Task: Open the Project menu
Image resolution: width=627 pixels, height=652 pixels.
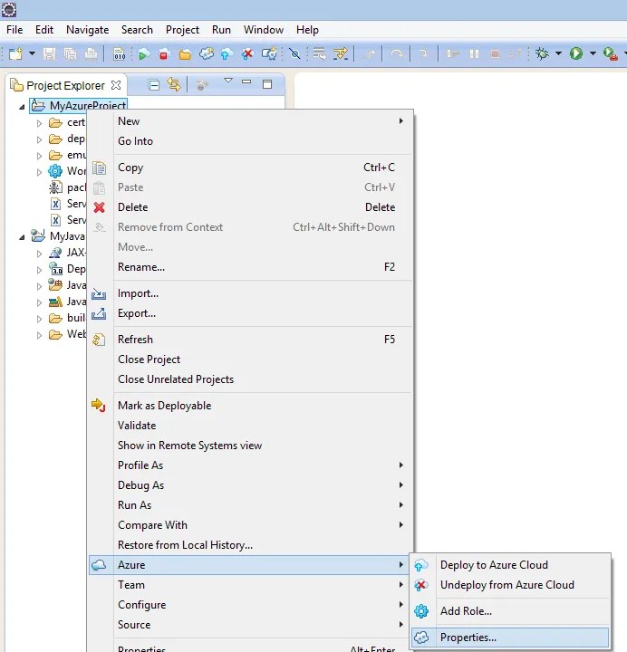Action: pyautogui.click(x=182, y=30)
